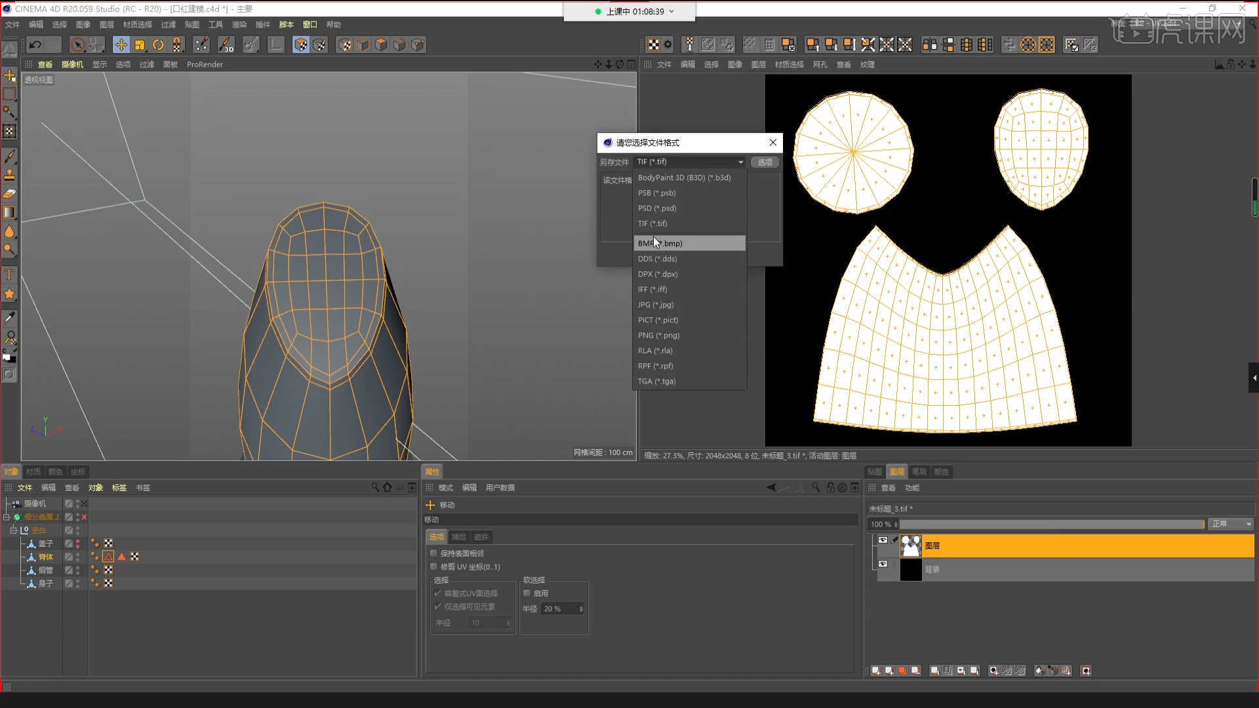1259x708 pixels.
Task: Enable soft selection 启用 checkbox
Action: [x=527, y=593]
